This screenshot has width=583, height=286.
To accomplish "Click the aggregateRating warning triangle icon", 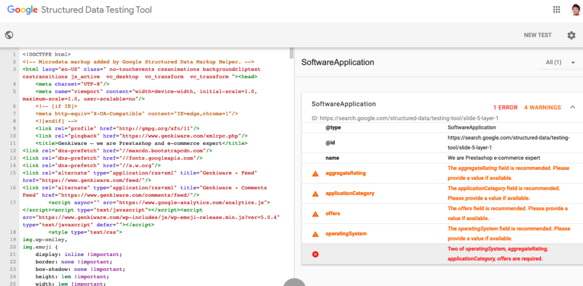I will coord(315,173).
